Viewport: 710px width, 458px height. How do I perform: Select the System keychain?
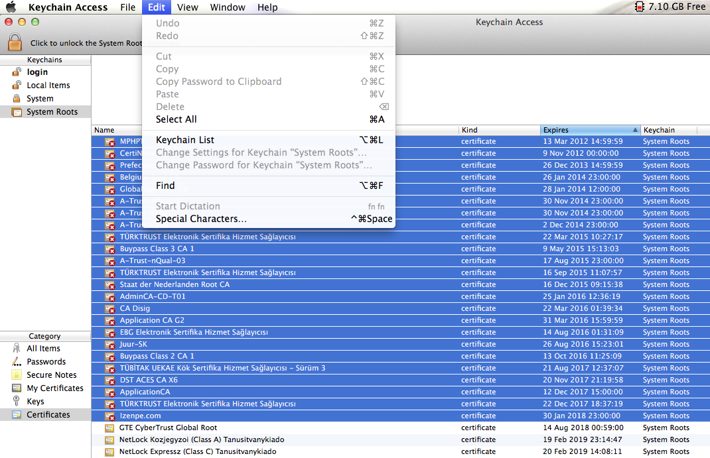click(45, 99)
